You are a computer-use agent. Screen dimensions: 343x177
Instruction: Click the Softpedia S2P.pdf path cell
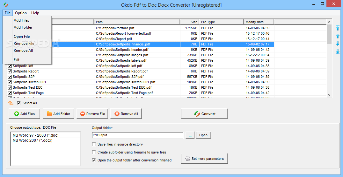coord(137,77)
